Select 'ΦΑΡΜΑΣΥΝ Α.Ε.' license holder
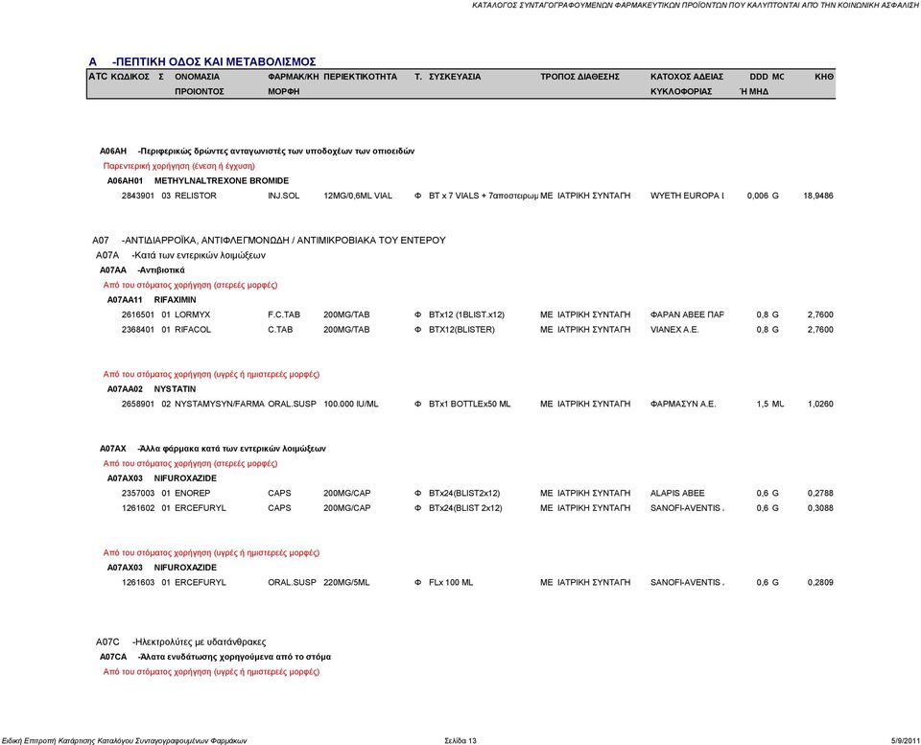921x745 pixels. [x=683, y=404]
